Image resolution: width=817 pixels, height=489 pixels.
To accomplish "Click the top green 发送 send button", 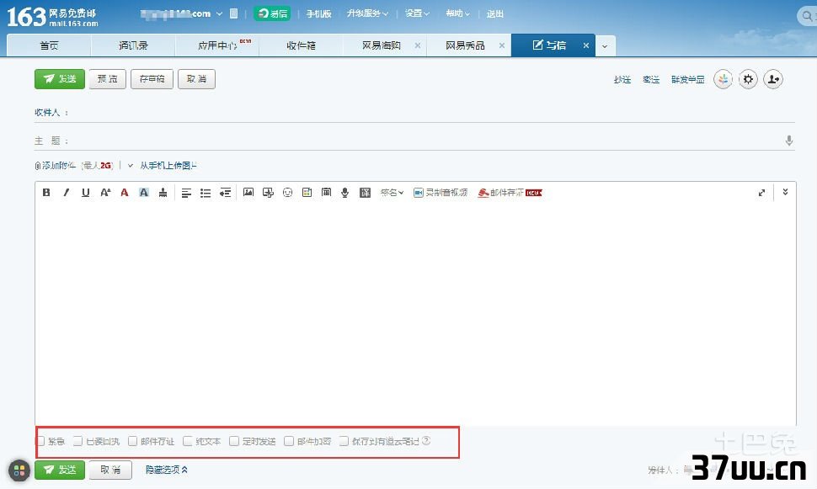I will [60, 79].
